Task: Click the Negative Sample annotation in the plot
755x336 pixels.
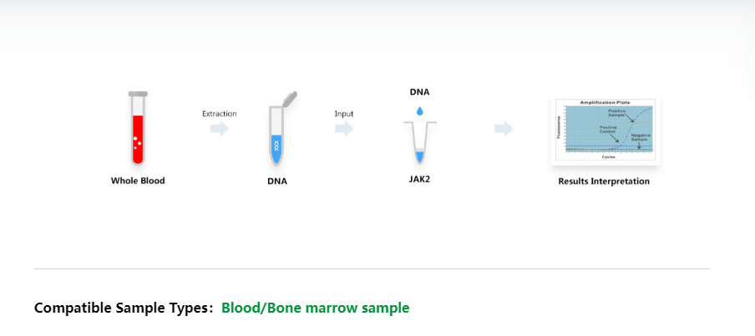Action: [640, 137]
